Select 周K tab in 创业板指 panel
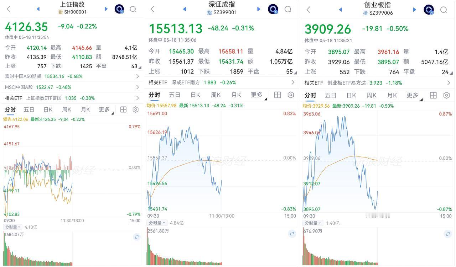 (372, 95)
